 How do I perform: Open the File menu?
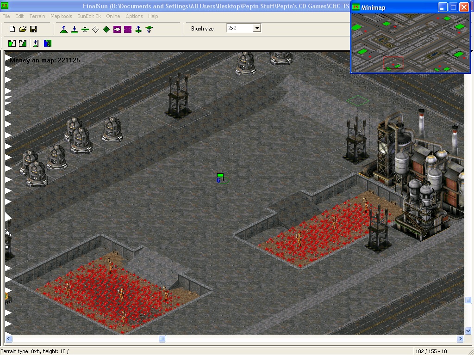coord(6,16)
